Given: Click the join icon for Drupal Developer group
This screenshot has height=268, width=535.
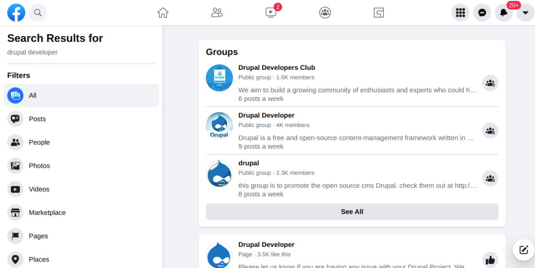Looking at the screenshot, I should click(490, 131).
